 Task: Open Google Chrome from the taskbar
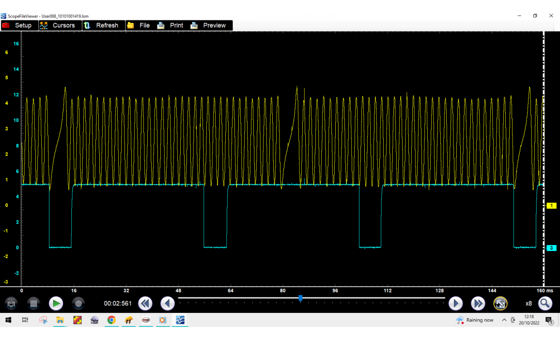(111, 320)
